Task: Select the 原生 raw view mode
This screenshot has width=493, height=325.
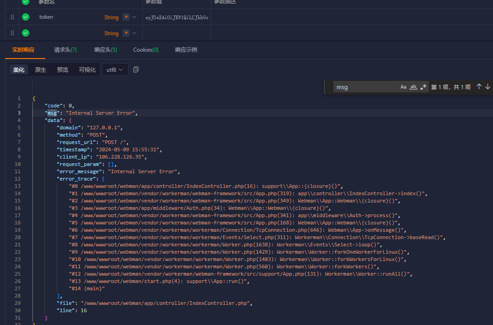Action: tap(41, 70)
